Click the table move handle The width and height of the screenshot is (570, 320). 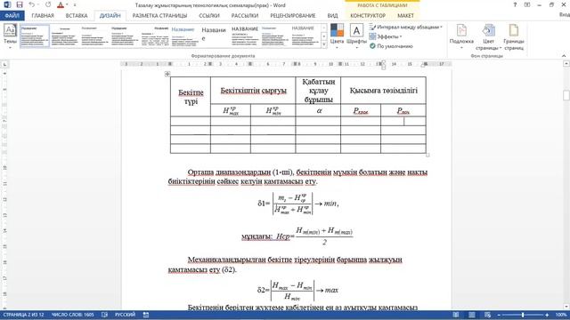coord(167,74)
